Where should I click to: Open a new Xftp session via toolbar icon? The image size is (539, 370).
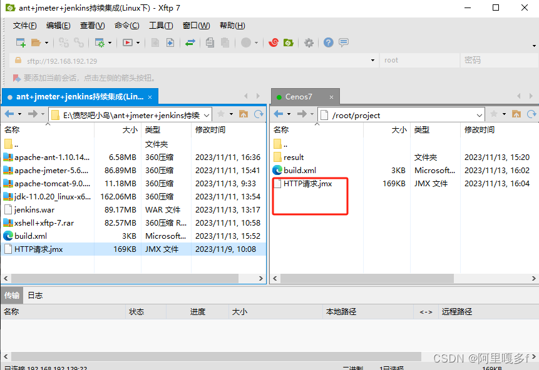(288, 43)
